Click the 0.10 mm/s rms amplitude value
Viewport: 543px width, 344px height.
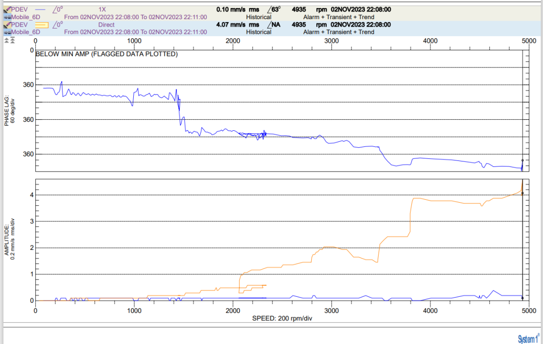(238, 10)
